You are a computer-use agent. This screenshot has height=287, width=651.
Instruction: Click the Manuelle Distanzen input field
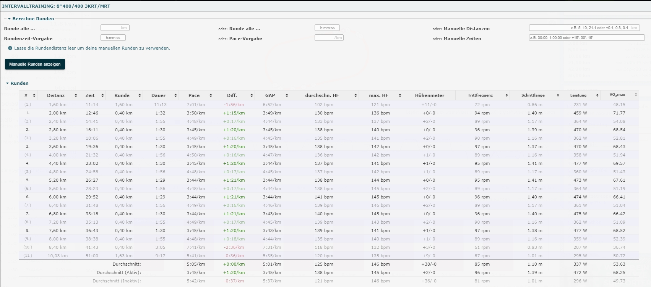point(584,28)
